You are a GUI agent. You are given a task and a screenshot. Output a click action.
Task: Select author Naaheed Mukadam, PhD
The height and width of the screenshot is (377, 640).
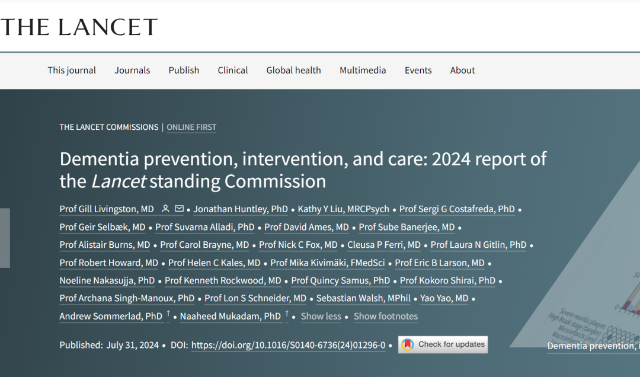pos(230,316)
